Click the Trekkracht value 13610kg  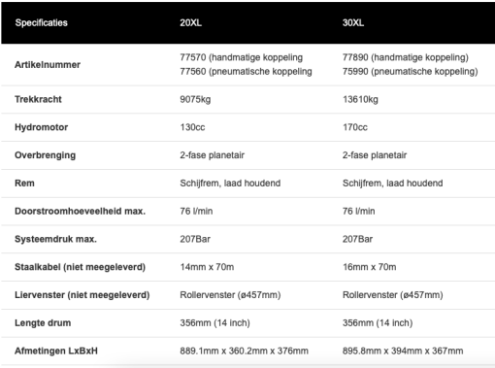(x=360, y=99)
